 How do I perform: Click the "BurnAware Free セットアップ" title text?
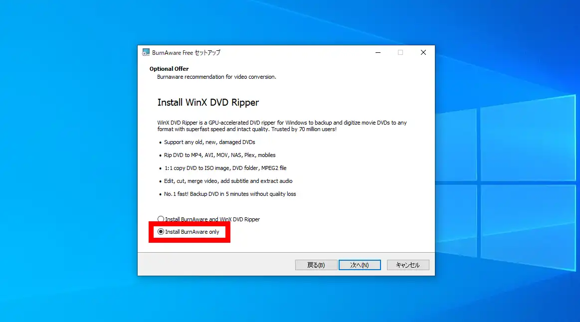(x=186, y=53)
